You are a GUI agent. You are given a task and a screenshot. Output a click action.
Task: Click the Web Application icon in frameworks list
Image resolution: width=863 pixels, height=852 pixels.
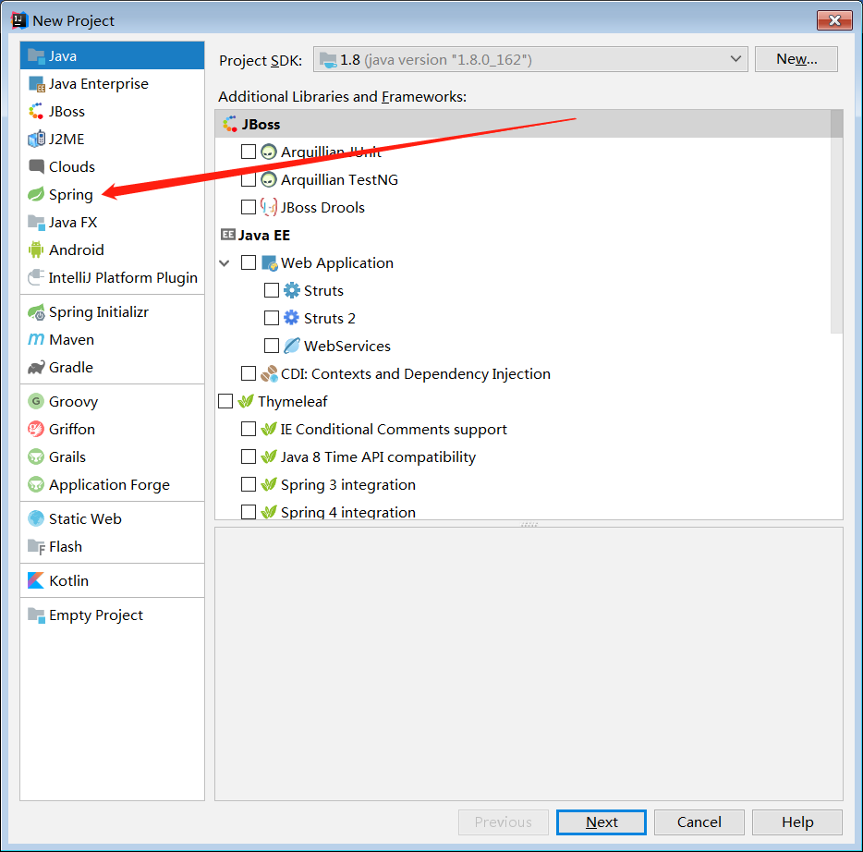[269, 263]
